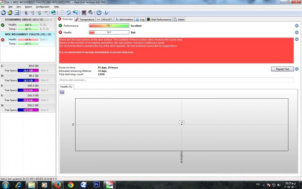The height and width of the screenshot is (189, 302).
Task: Click the blue info 'i' toolbar icon
Action: tap(106, 13)
